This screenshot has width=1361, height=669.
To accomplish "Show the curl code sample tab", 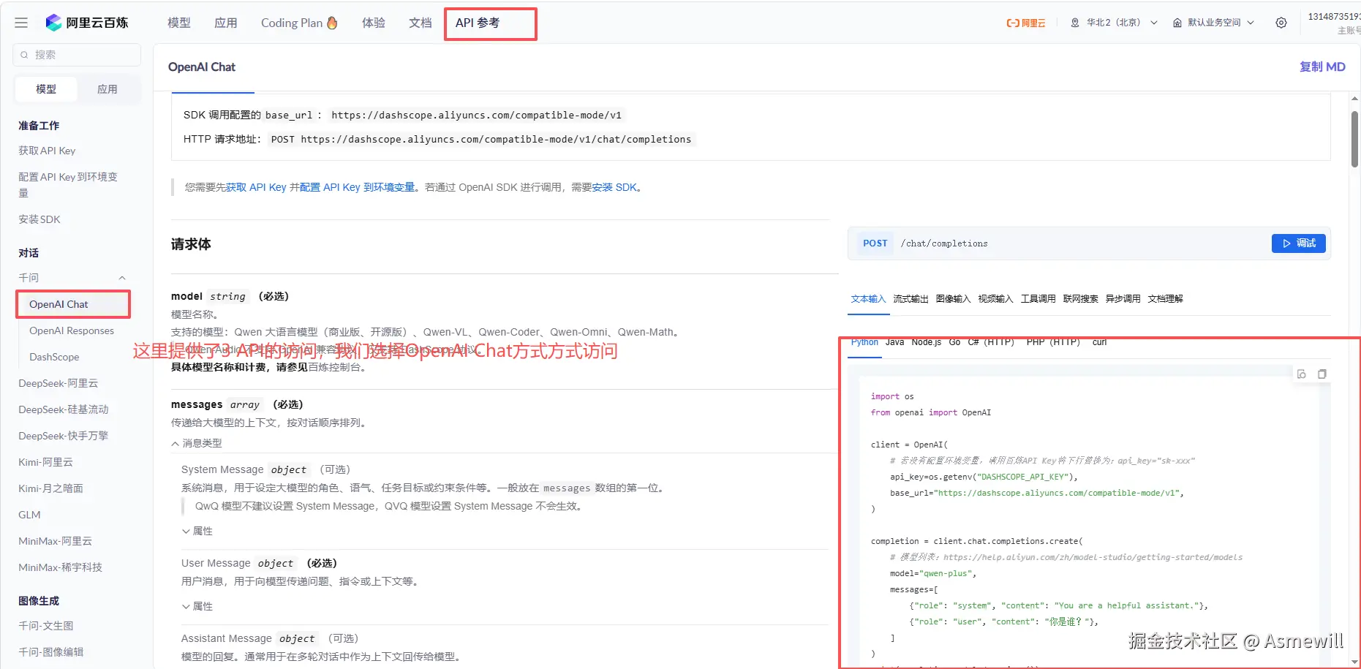I will (1099, 342).
